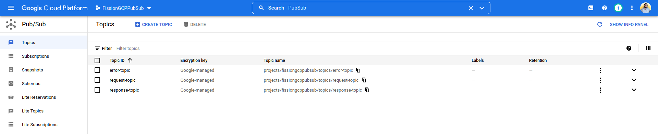
Task: Select all topics header checkbox
Action: [97, 61]
